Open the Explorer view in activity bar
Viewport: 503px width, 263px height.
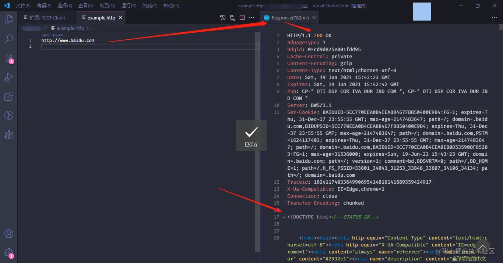[9, 20]
